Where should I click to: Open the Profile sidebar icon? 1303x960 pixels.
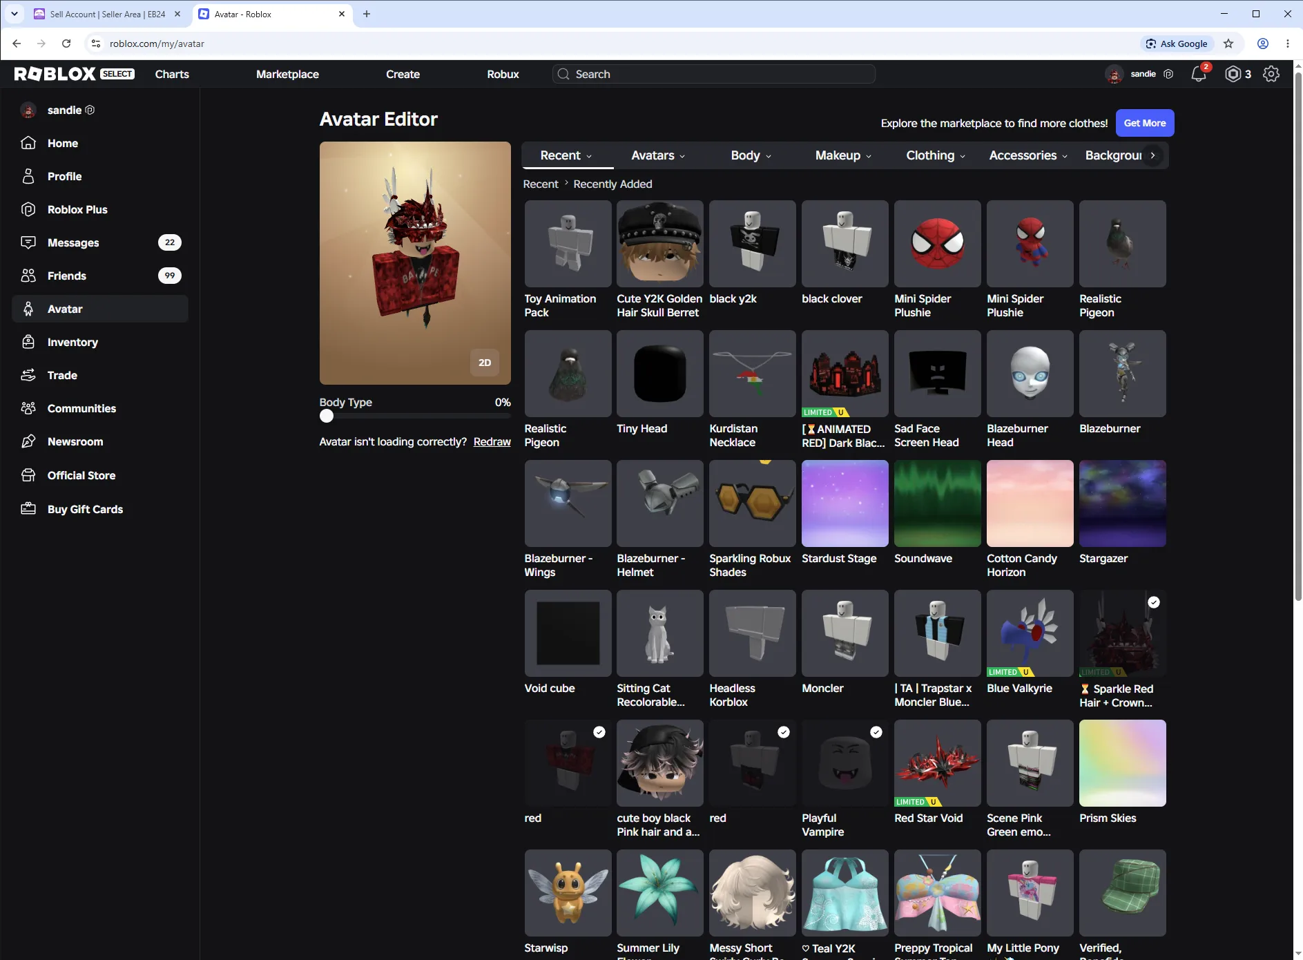click(28, 176)
